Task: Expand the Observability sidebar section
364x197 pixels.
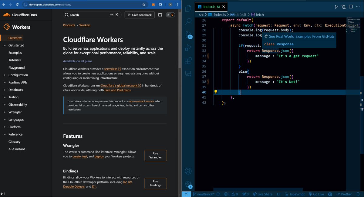Action: pyautogui.click(x=5, y=105)
